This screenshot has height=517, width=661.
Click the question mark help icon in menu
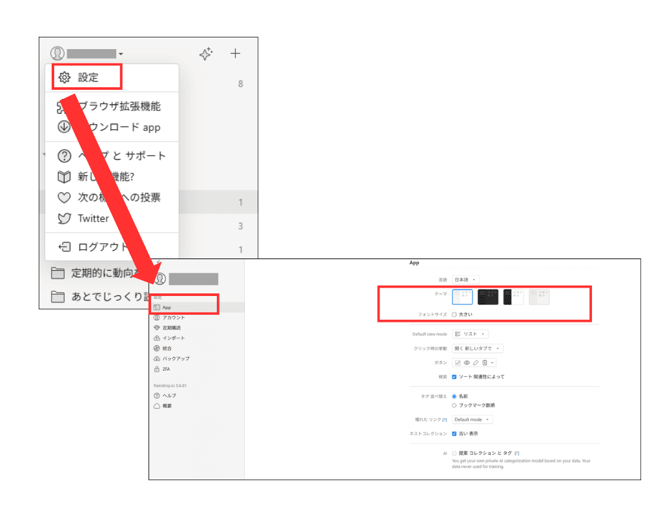[64, 156]
